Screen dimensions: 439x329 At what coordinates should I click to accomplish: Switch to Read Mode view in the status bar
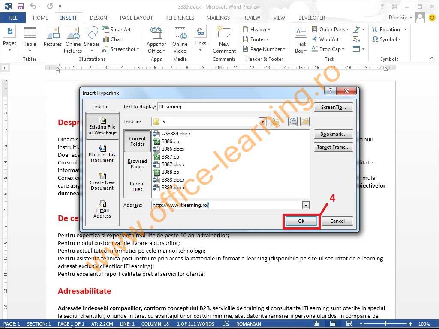[316, 324]
